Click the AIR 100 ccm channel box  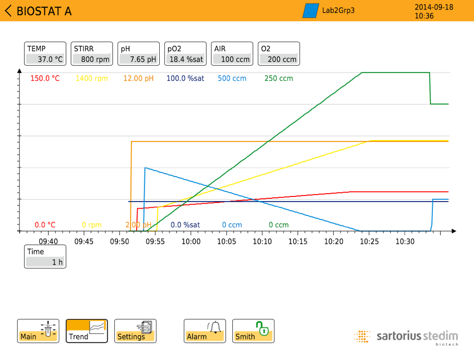(x=232, y=54)
